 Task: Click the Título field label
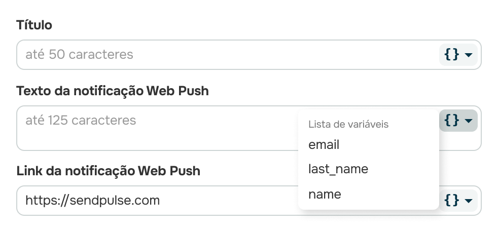click(34, 25)
